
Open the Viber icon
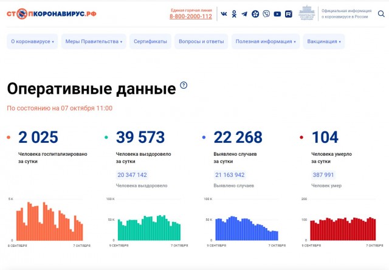click(266, 14)
